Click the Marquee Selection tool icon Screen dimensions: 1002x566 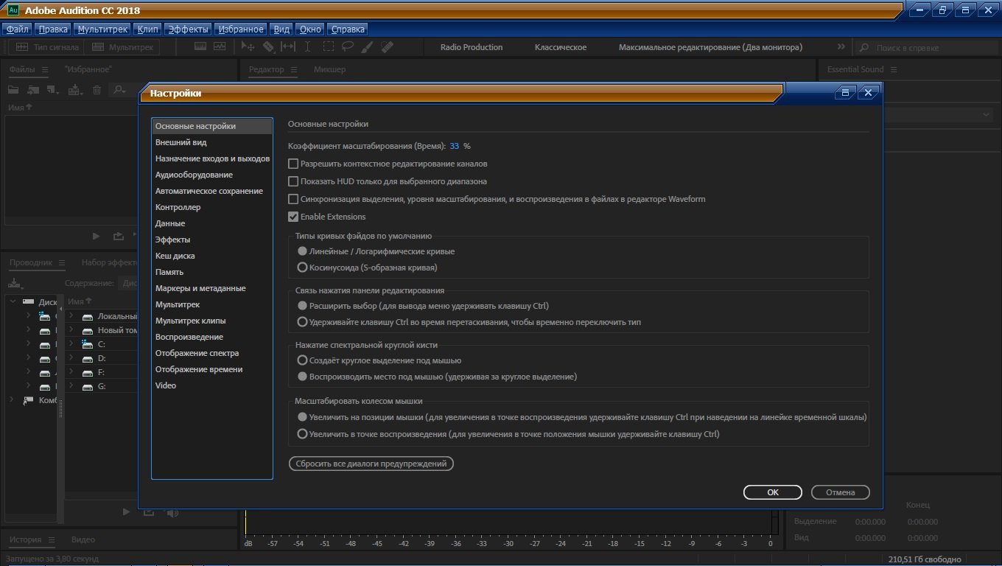pyautogui.click(x=328, y=46)
